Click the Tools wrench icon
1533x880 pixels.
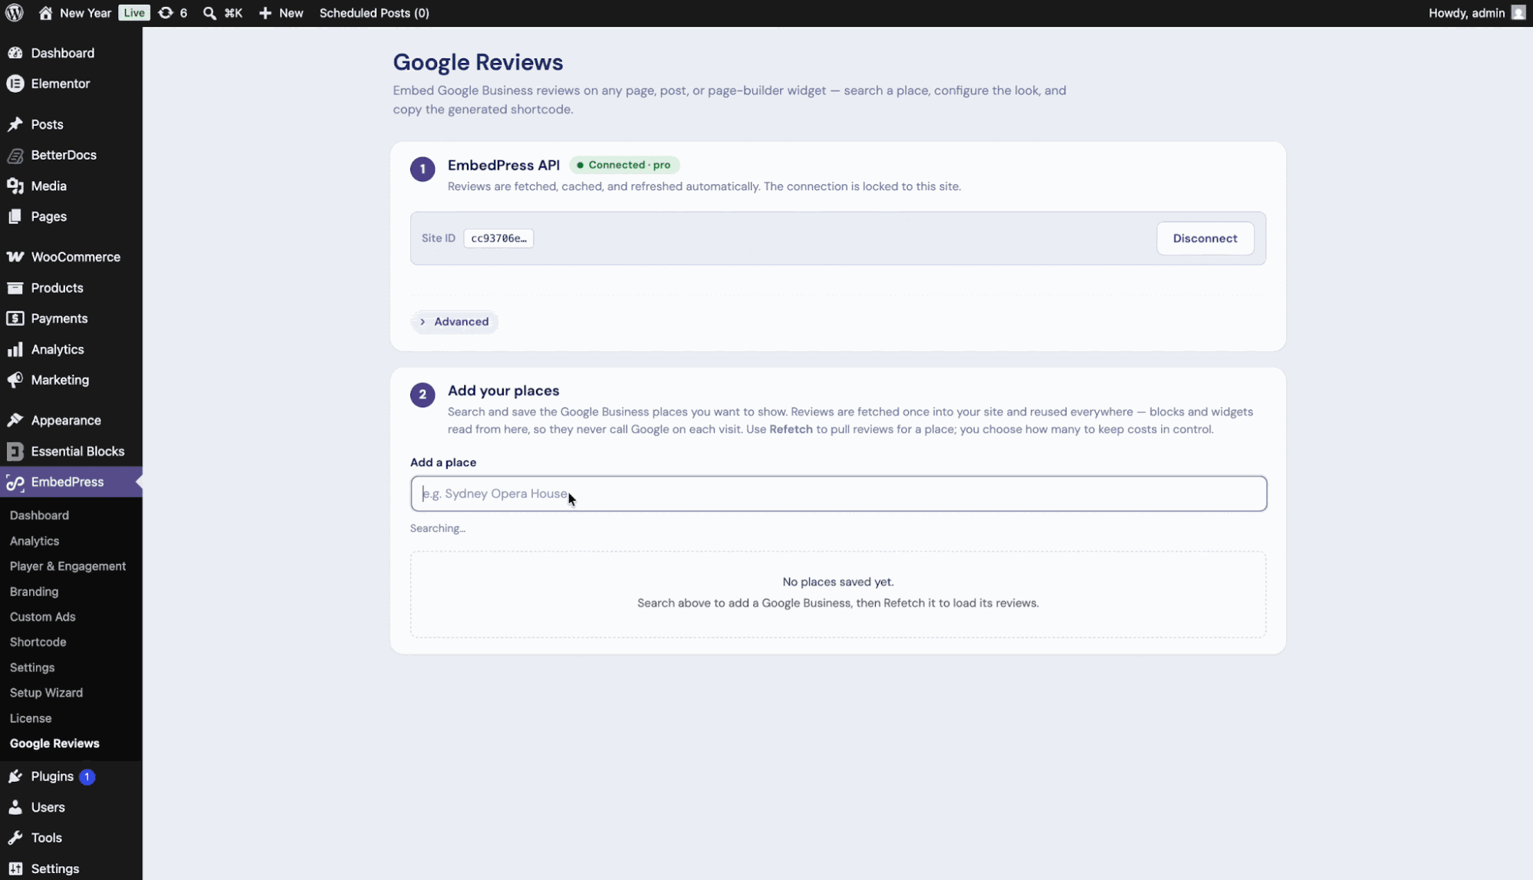pyautogui.click(x=15, y=838)
